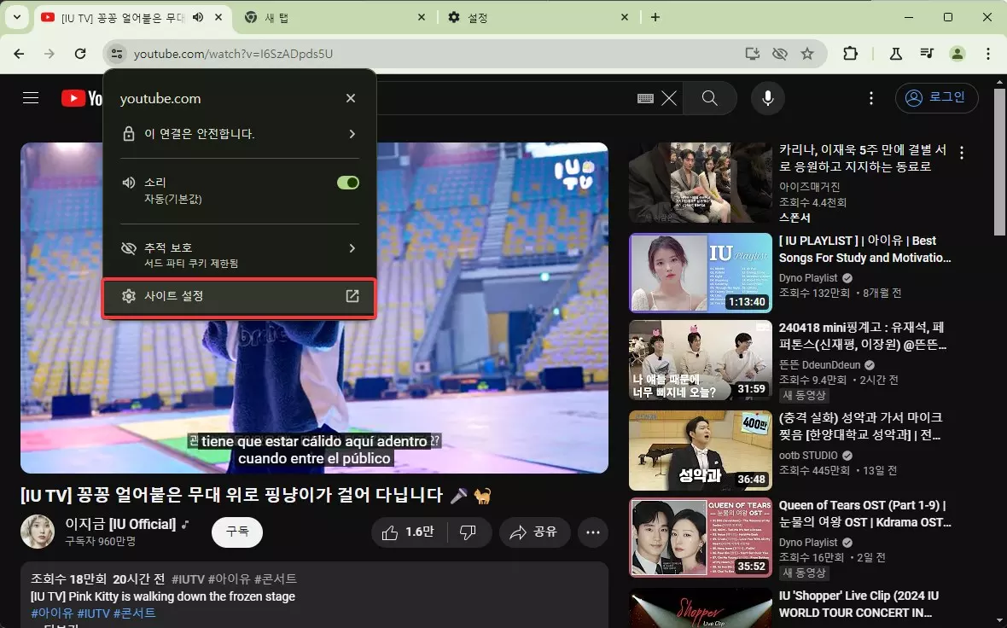The width and height of the screenshot is (1007, 628).
Task: Open the kebab menu next to 로그인
Action: pyautogui.click(x=870, y=97)
